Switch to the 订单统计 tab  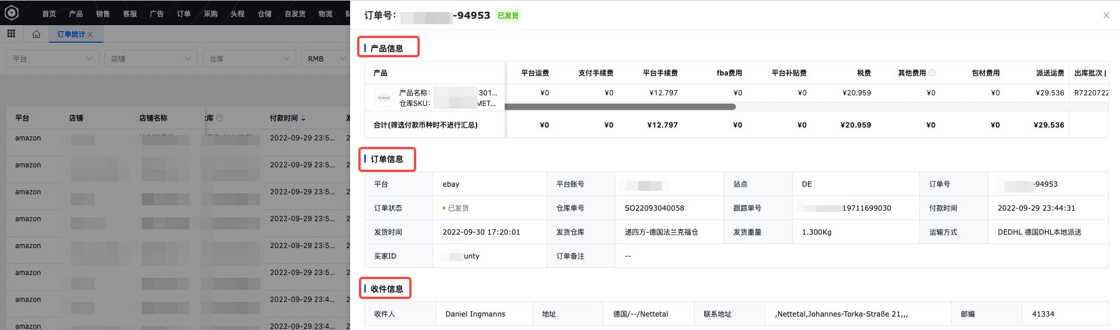pos(71,35)
